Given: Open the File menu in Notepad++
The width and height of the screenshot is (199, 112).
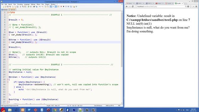Looking at the screenshot, I should (2, 4).
